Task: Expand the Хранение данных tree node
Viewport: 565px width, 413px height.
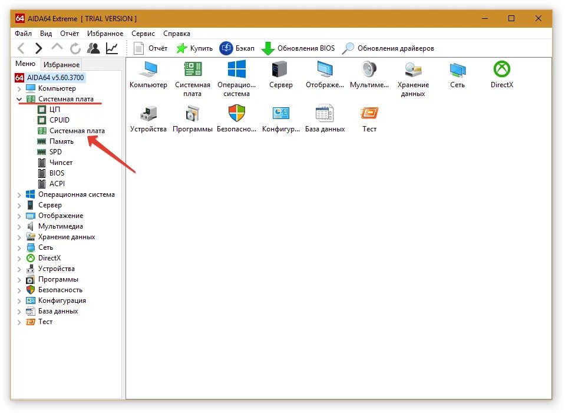Action: point(19,237)
